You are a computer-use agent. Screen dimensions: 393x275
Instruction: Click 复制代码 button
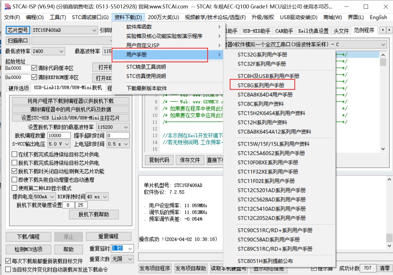point(159,160)
